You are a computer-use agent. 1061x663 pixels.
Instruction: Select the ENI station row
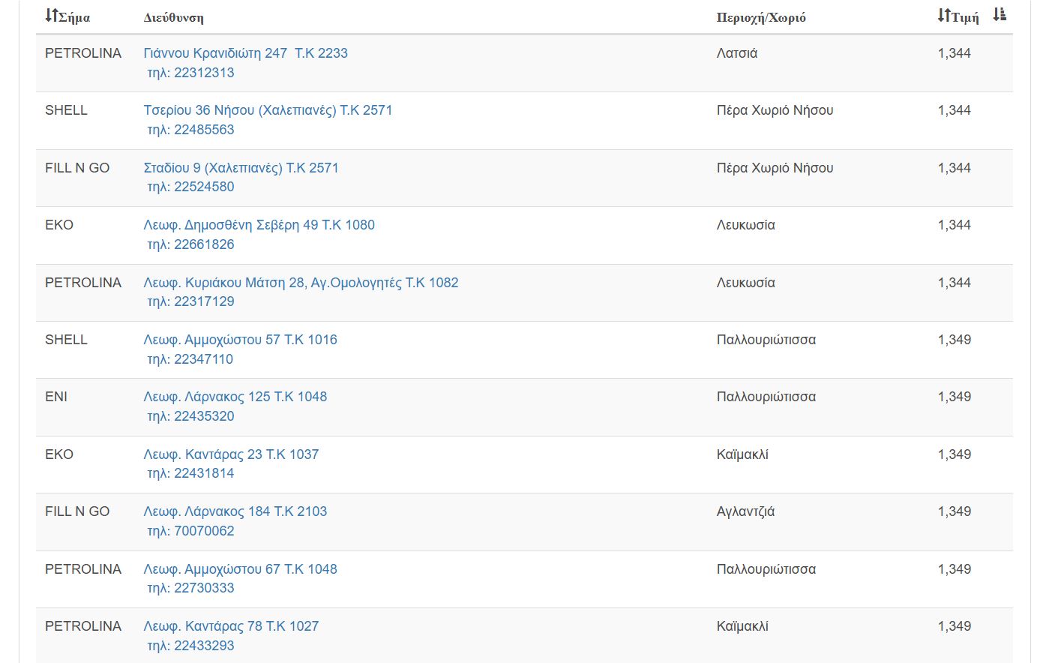[x=56, y=397]
